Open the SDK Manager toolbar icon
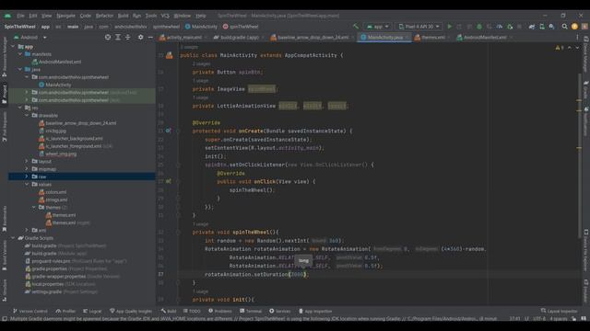 pos(551,27)
